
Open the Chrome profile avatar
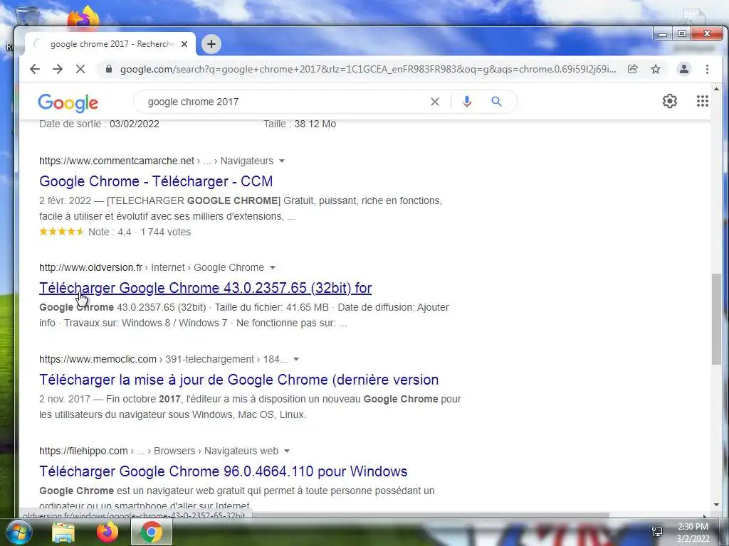tap(684, 69)
